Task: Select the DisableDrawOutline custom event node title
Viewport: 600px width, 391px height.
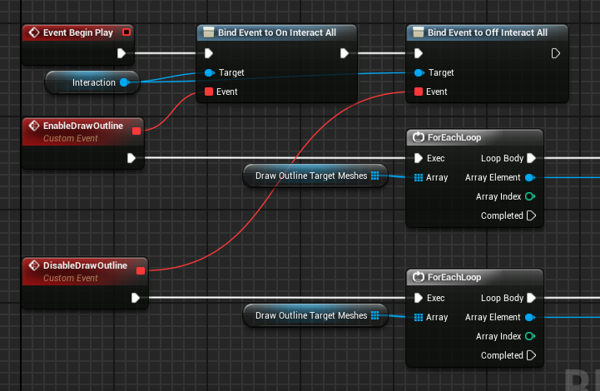Action: click(x=85, y=265)
